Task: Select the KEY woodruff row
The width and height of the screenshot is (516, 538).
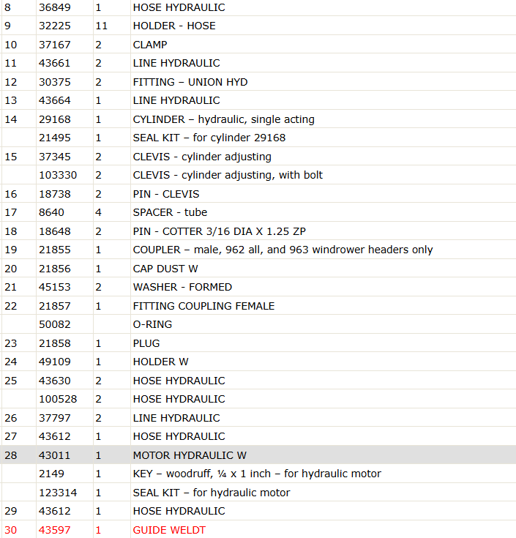Action: tap(258, 474)
